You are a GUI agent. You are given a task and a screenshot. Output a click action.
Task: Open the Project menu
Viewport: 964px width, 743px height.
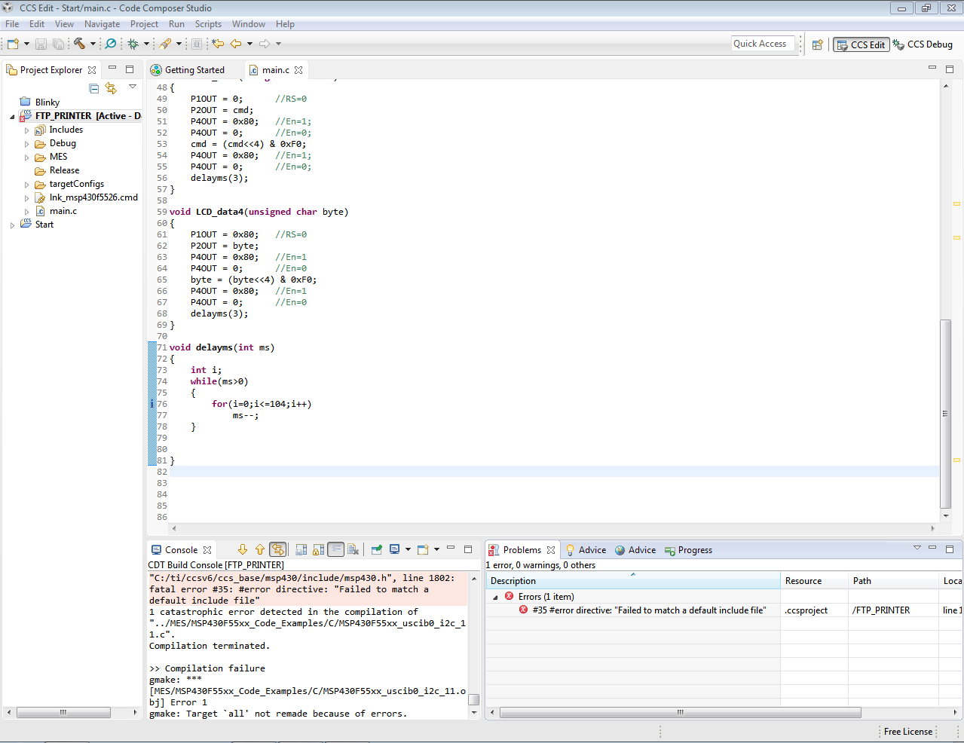144,24
